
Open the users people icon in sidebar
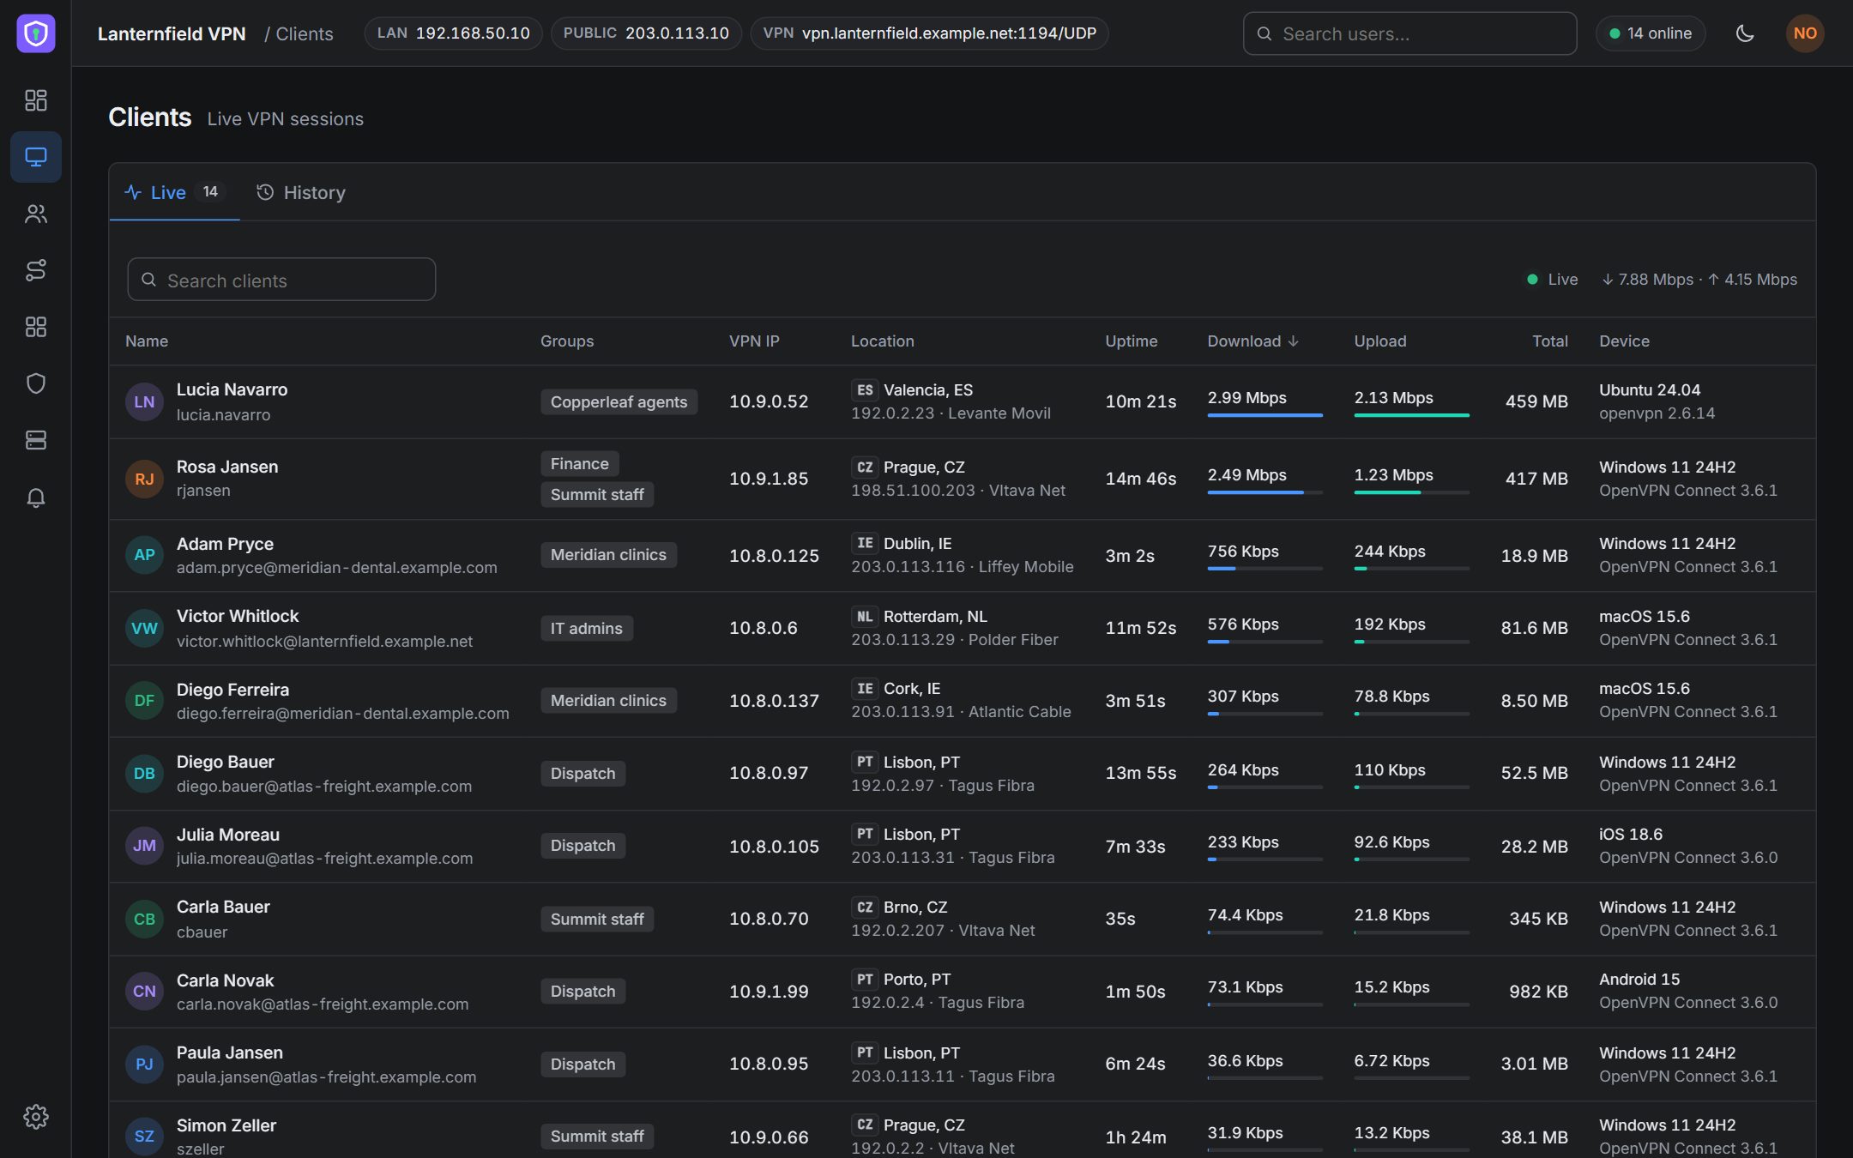coord(36,214)
